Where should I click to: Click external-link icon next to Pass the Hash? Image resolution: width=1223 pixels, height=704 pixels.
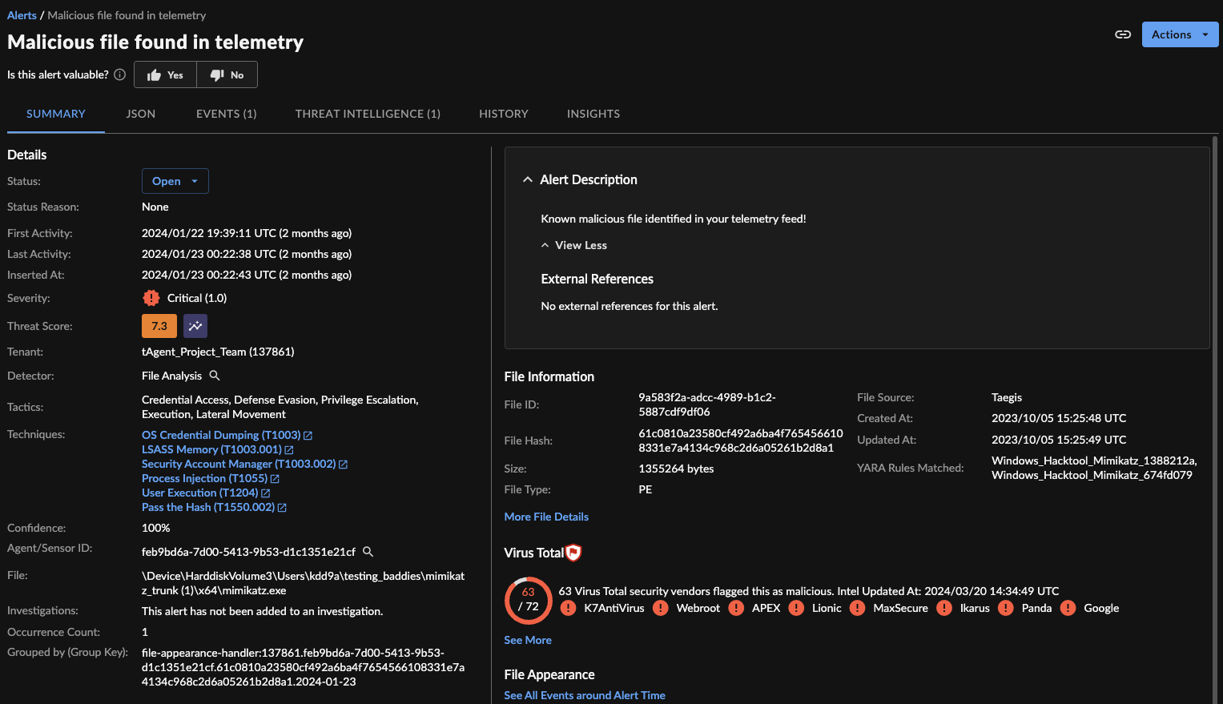(x=282, y=508)
